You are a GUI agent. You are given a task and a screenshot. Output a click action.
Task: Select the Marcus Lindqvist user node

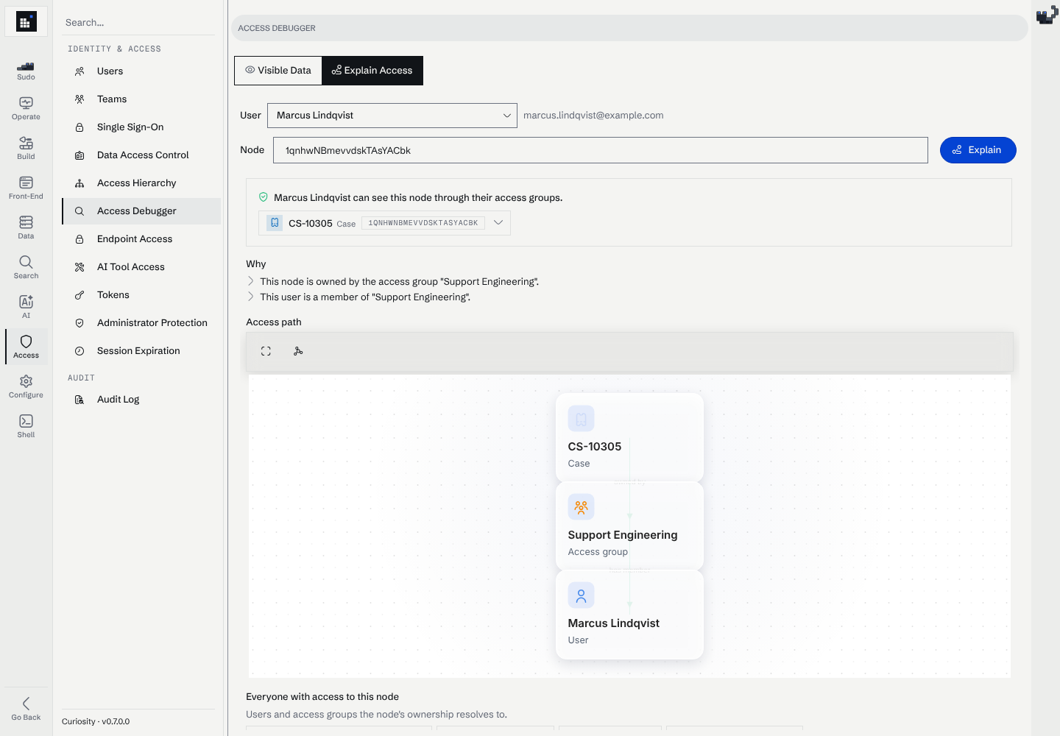tap(629, 614)
